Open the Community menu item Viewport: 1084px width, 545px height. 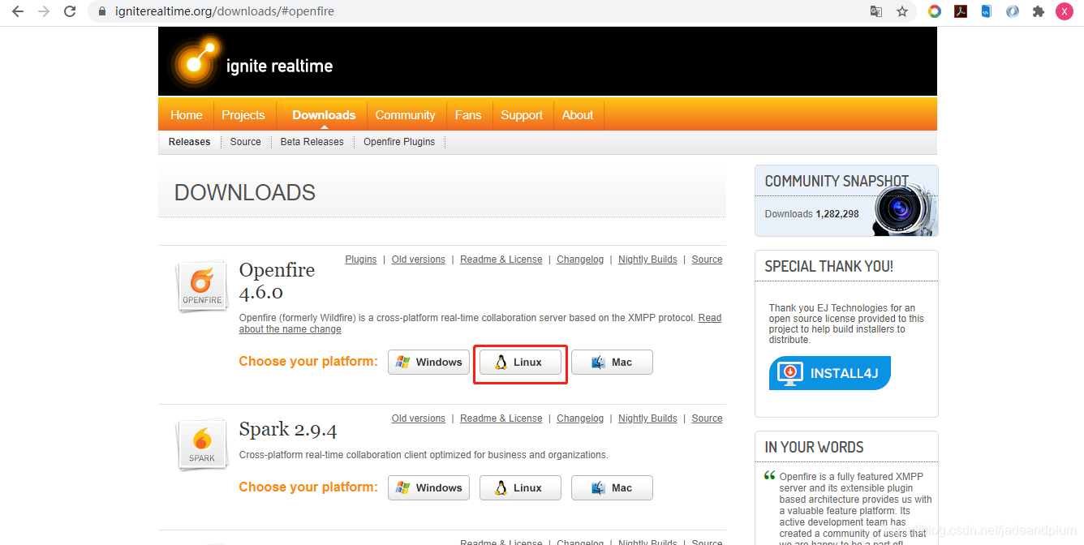point(406,115)
